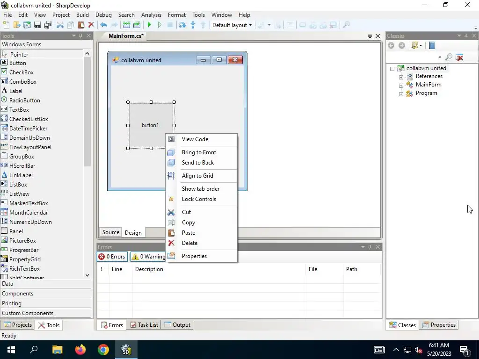Select Align to Grid in the context menu
The height and width of the screenshot is (359, 479).
pos(202,176)
